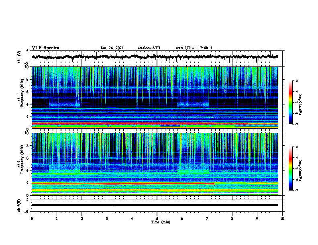Click tick label "7" on Time axis

click(207, 219)
